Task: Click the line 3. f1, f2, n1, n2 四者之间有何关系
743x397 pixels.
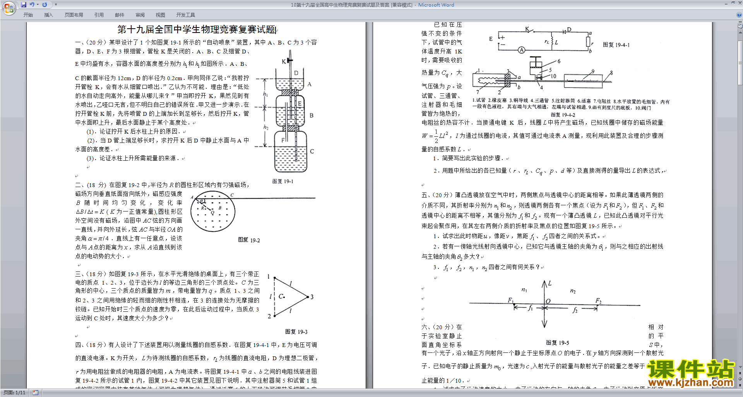Action: (486, 267)
